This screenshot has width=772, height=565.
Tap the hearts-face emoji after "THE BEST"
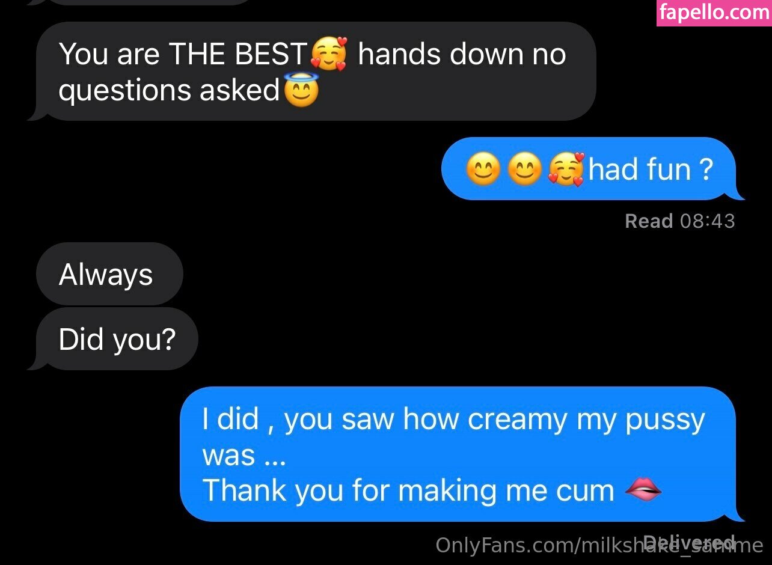[x=329, y=54]
